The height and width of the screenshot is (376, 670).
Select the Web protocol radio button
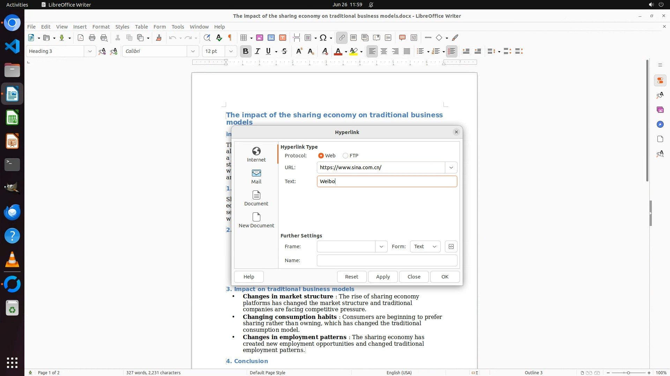[321, 156]
